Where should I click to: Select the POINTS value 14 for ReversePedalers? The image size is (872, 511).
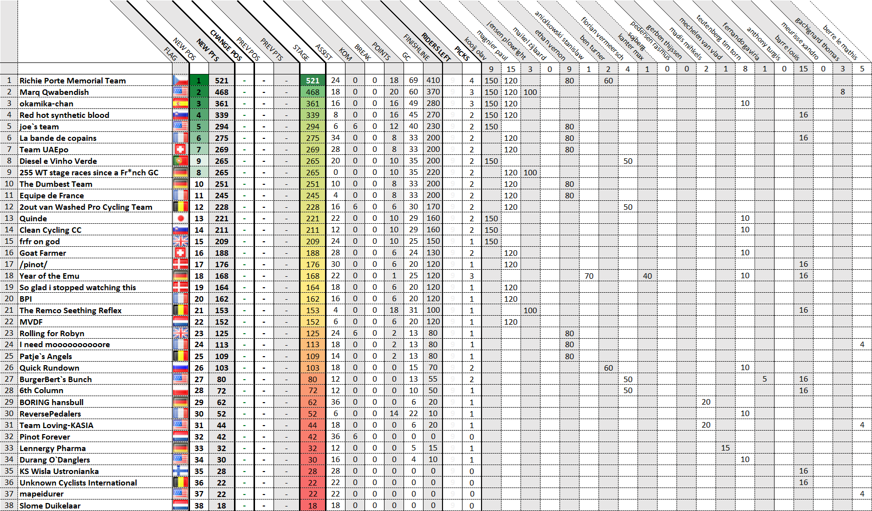tap(394, 414)
